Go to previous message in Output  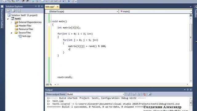134,94
